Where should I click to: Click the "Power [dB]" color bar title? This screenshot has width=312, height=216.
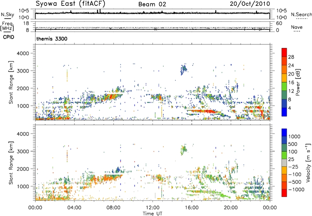pos(298,82)
